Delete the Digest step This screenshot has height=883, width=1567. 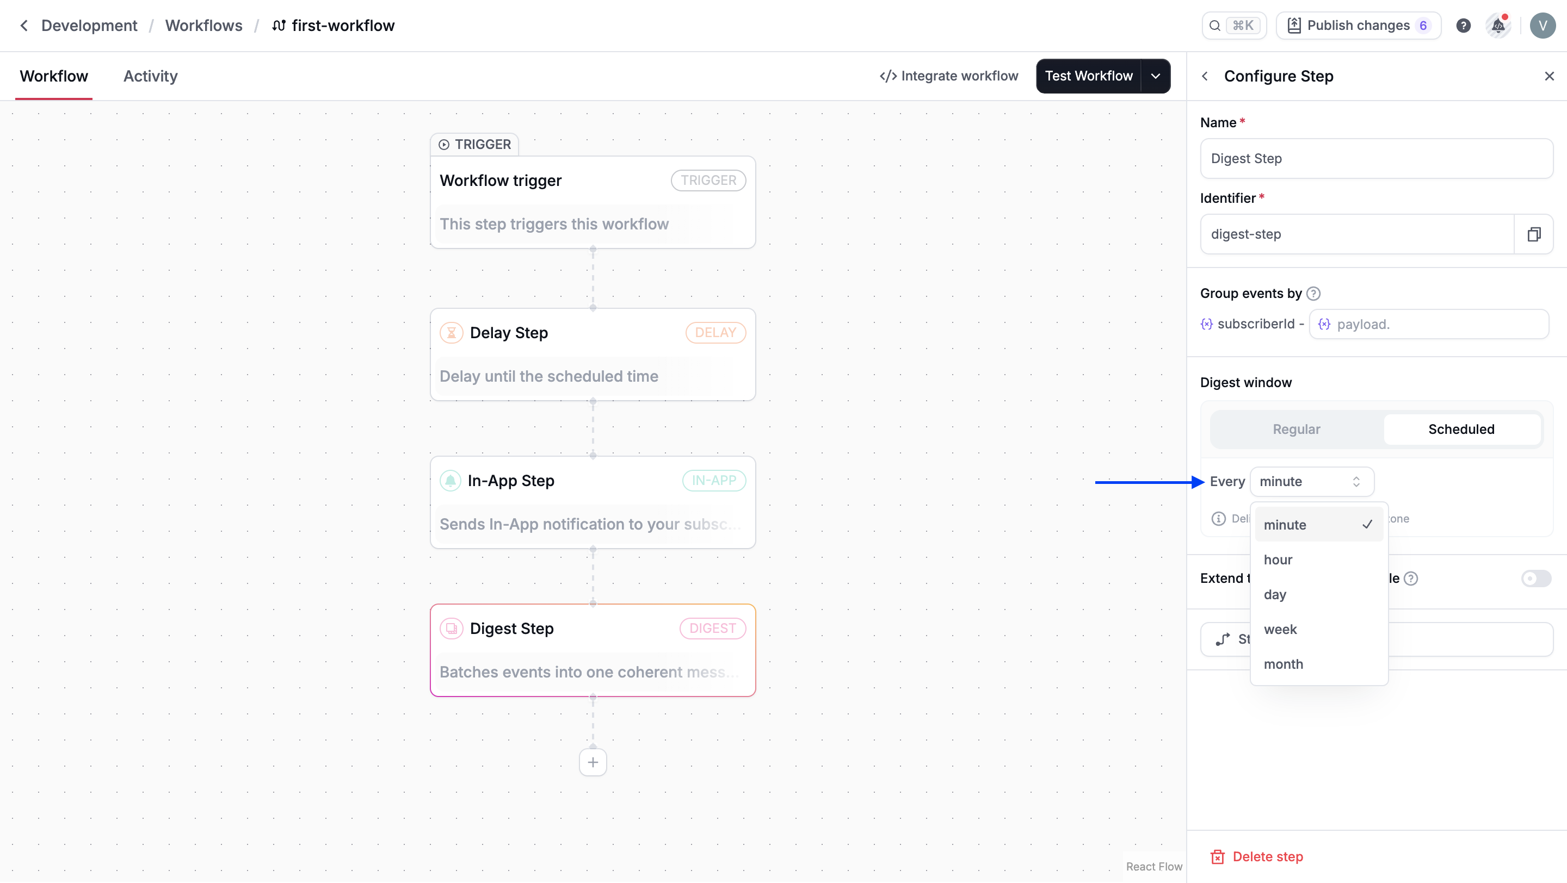click(x=1257, y=856)
